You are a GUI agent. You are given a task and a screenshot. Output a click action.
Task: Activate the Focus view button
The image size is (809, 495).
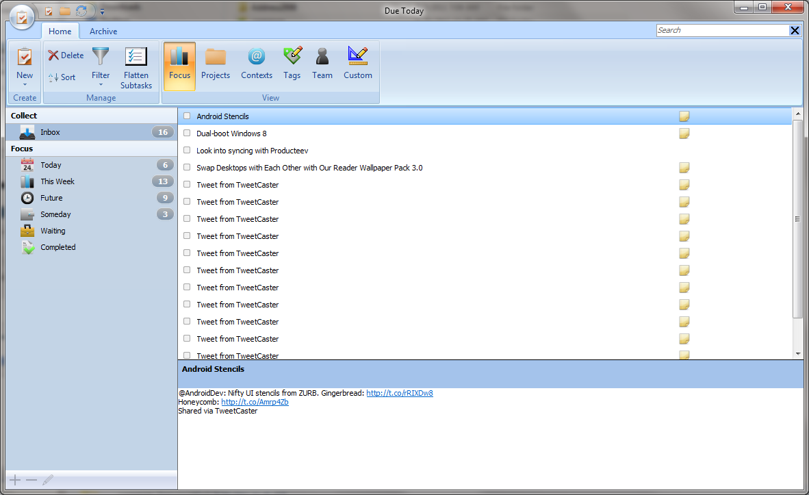tap(179, 66)
